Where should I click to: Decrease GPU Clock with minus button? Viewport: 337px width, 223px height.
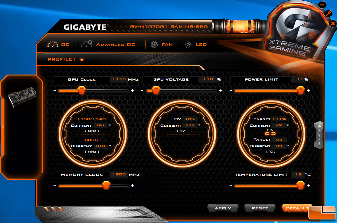point(54,91)
